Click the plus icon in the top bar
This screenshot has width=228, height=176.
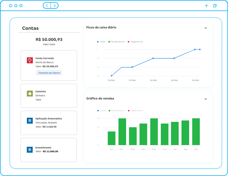pyautogui.click(x=206, y=6)
